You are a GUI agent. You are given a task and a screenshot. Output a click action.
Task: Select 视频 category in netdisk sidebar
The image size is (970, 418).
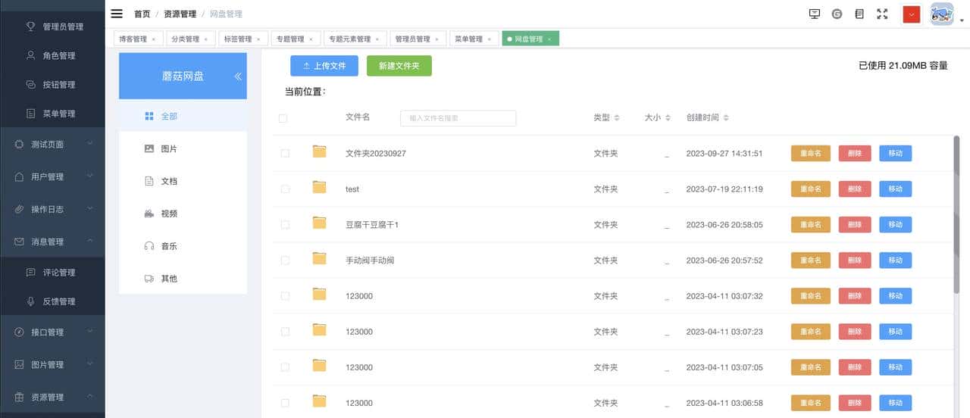coord(183,214)
